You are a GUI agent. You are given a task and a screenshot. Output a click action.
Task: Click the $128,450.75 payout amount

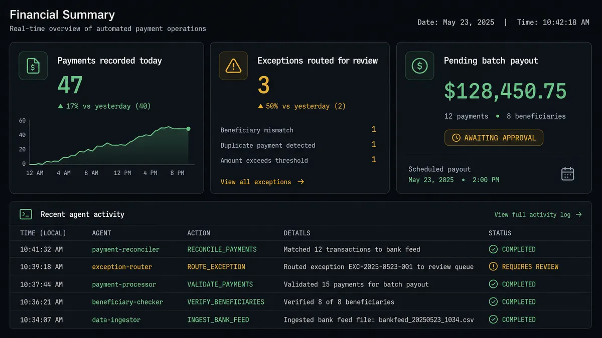pyautogui.click(x=505, y=91)
